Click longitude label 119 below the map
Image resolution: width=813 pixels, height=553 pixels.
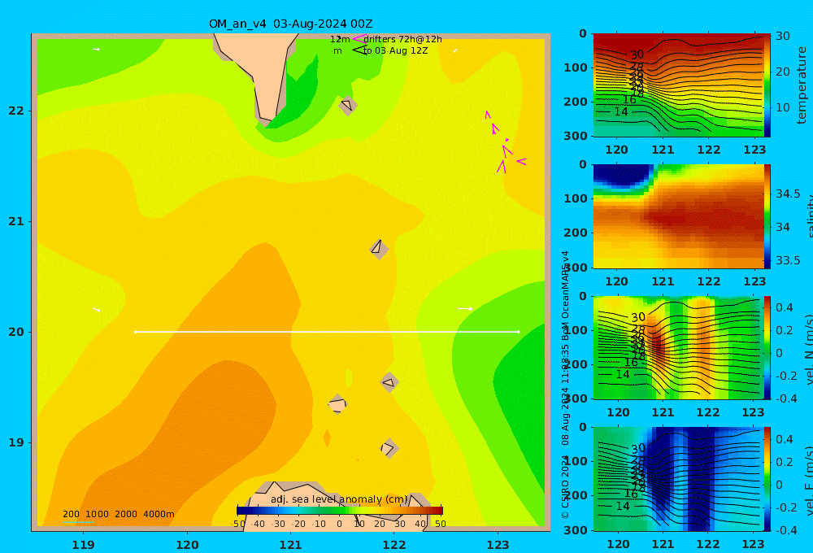[83, 545]
